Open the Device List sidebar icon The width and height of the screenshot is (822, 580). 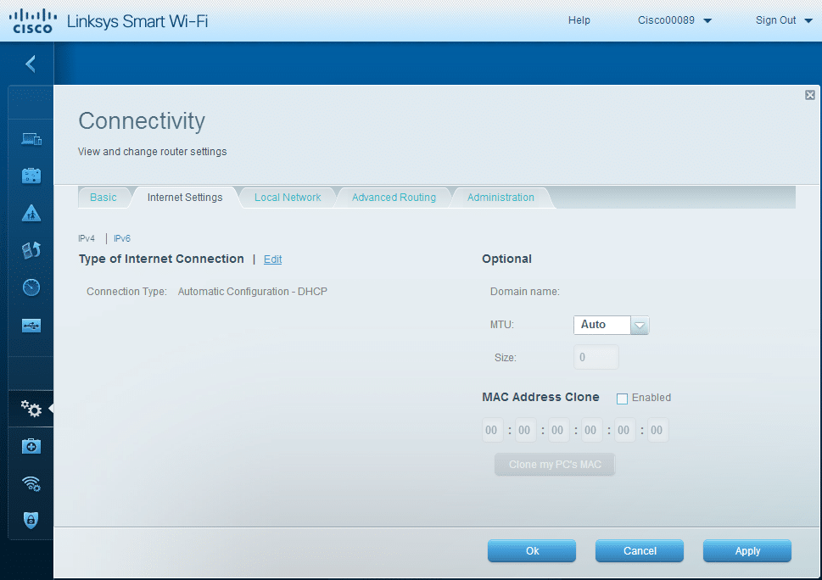pos(31,139)
